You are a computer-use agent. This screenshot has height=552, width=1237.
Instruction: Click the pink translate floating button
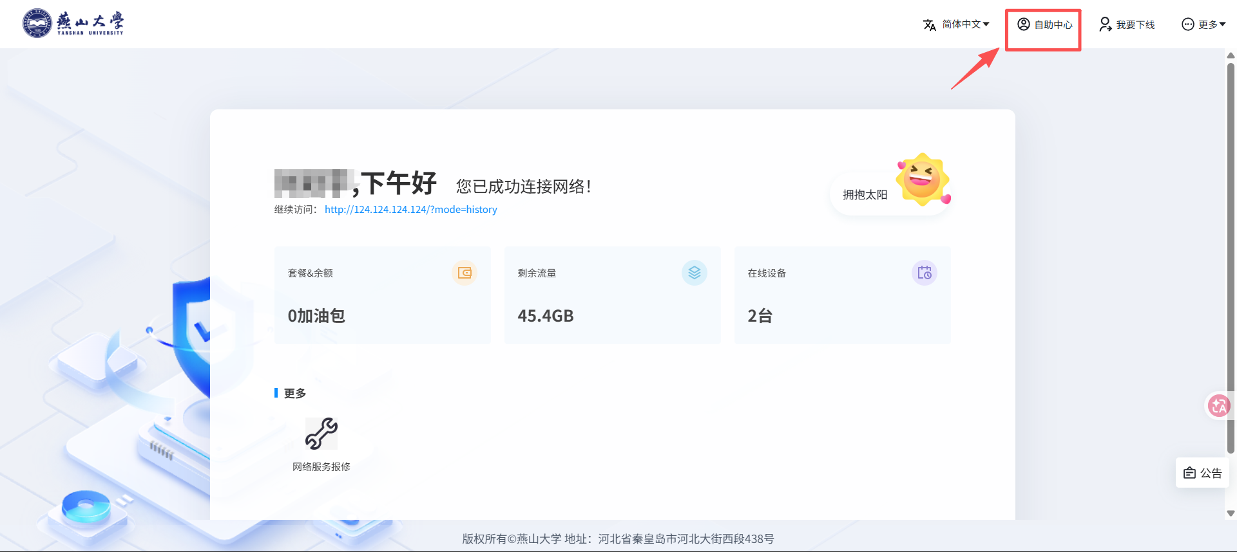[1218, 405]
